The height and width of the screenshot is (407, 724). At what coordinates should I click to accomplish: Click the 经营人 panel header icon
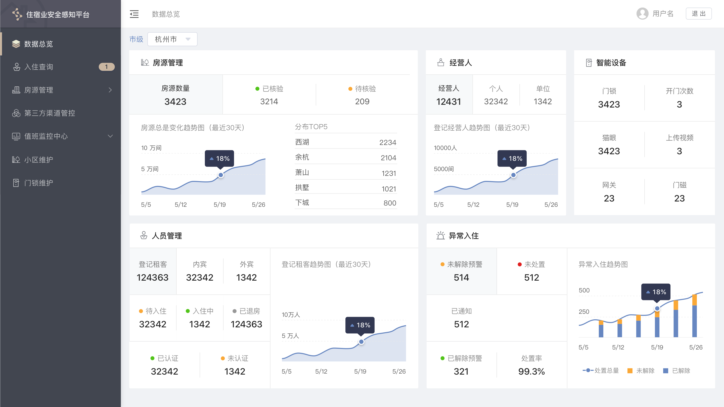point(441,62)
